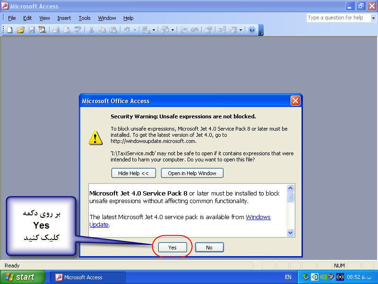Click the Code toolbar icon
This screenshot has height=284, width=378.
coord(184,30)
